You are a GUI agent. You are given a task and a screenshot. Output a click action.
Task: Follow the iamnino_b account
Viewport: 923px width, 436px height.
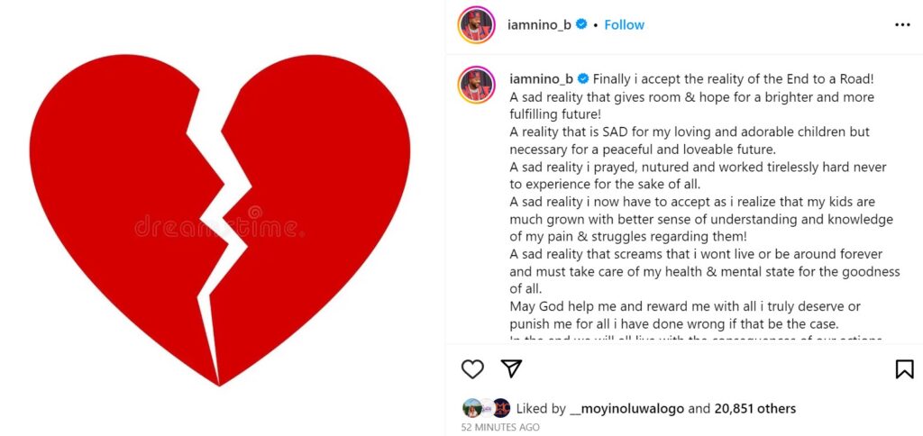[x=624, y=24]
